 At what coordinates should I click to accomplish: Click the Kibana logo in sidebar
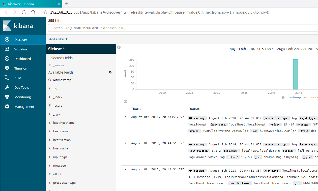click(x=18, y=26)
